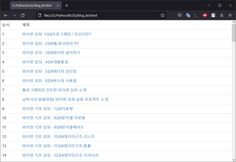Open link 파이썬 기초 강좌 - 7강#자료형
The image size is (236, 162).
click(48, 109)
